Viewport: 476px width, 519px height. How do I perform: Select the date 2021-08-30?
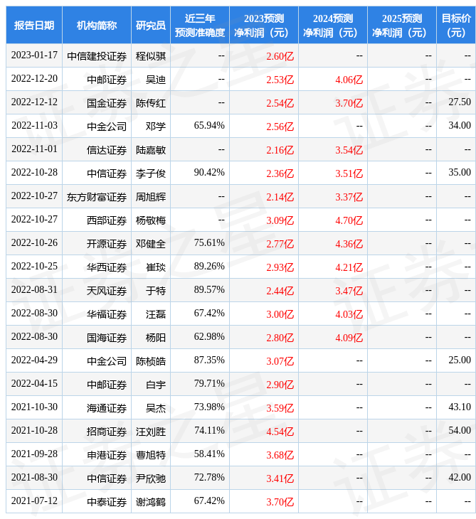(x=34, y=478)
